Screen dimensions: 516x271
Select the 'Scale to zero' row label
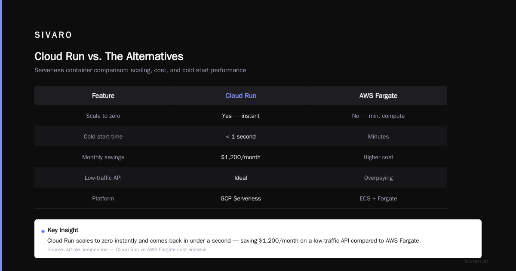click(x=103, y=116)
